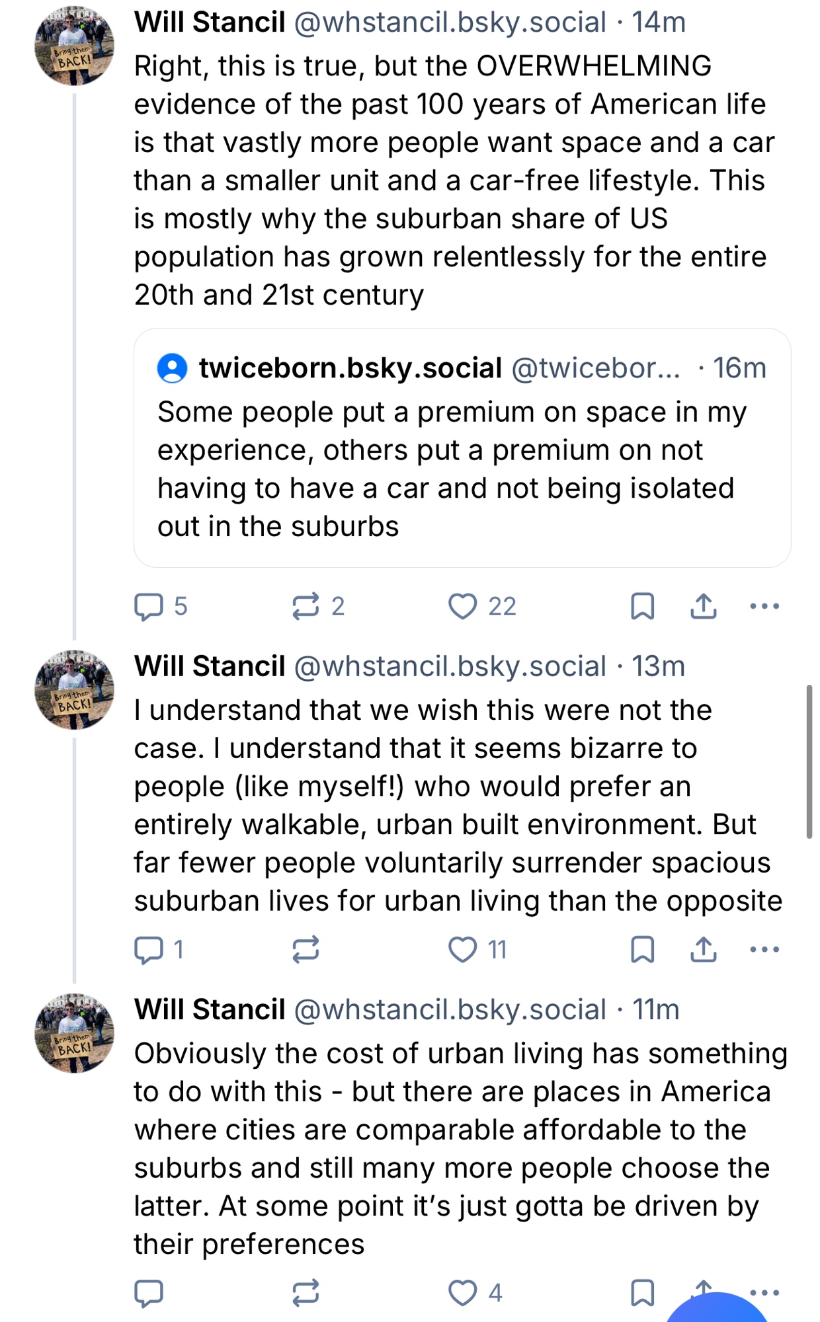820x1322 pixels.
Task: Bookmark the 14m post about suburban share
Action: 642,606
